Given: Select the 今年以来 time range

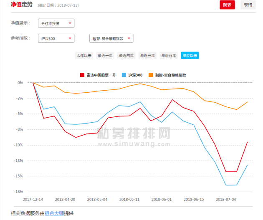Looking at the screenshot, I should pyautogui.click(x=83, y=55).
